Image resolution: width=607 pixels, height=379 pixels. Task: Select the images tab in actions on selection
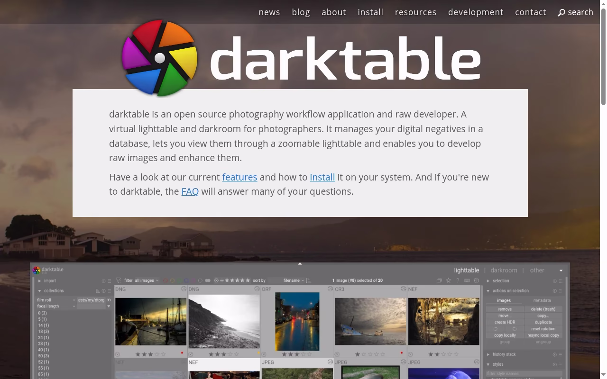[504, 300]
